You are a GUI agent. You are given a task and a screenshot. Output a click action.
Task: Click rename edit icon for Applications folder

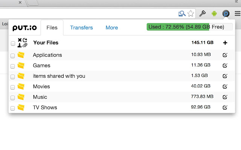pos(225,55)
